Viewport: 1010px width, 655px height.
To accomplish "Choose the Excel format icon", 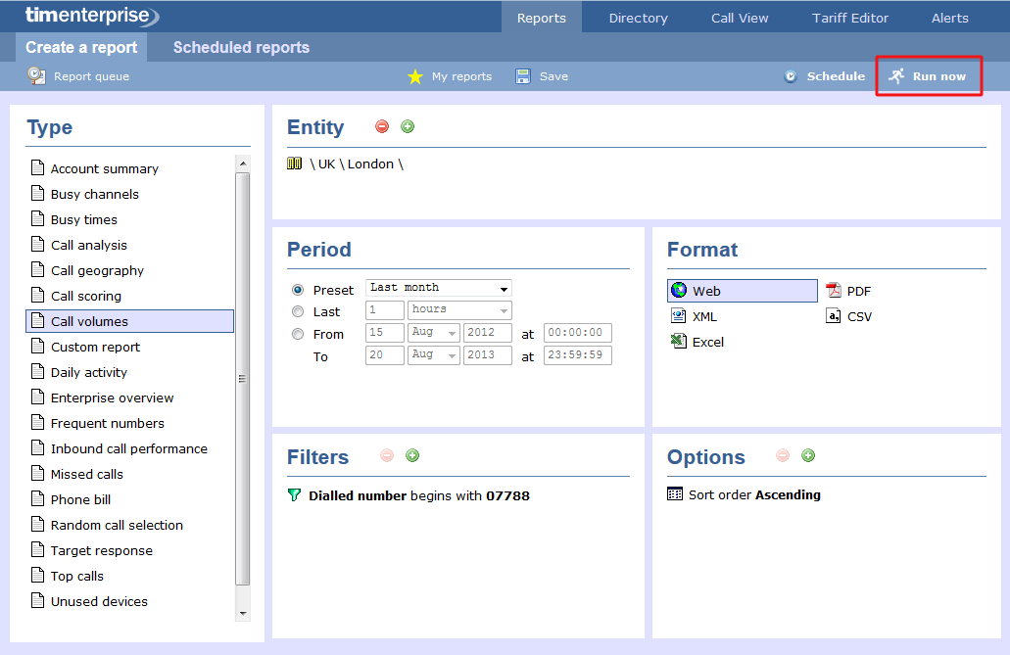I will pyautogui.click(x=679, y=342).
